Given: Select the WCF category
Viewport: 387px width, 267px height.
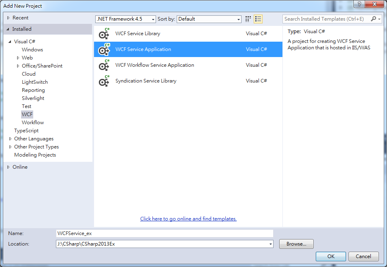Looking at the screenshot, I should coord(27,114).
